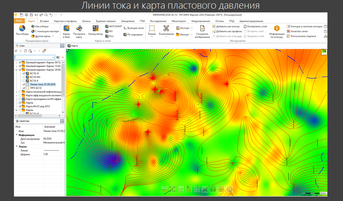The height and width of the screenshot is (201, 343).
Task: Open the Качество сетки tool
Action: click(297, 31)
